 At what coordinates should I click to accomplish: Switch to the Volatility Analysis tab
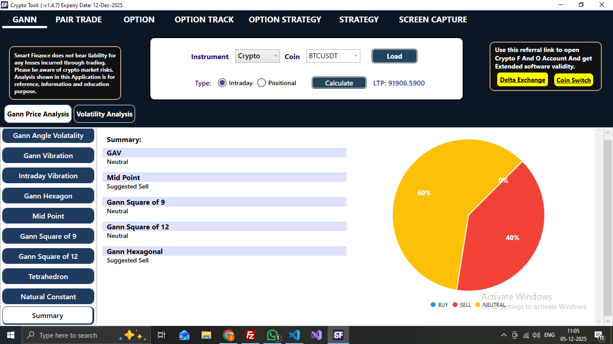tap(104, 114)
